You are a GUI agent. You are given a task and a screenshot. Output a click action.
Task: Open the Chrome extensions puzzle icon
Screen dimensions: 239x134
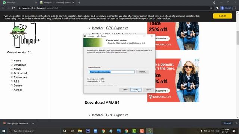click(x=217, y=8)
